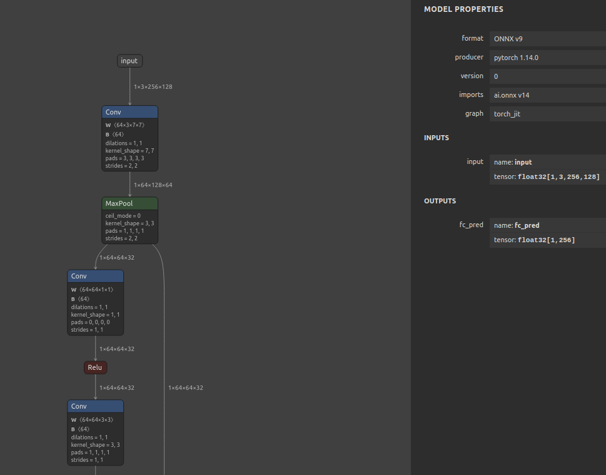Click the imports field ai.onnx v14

(x=547, y=95)
